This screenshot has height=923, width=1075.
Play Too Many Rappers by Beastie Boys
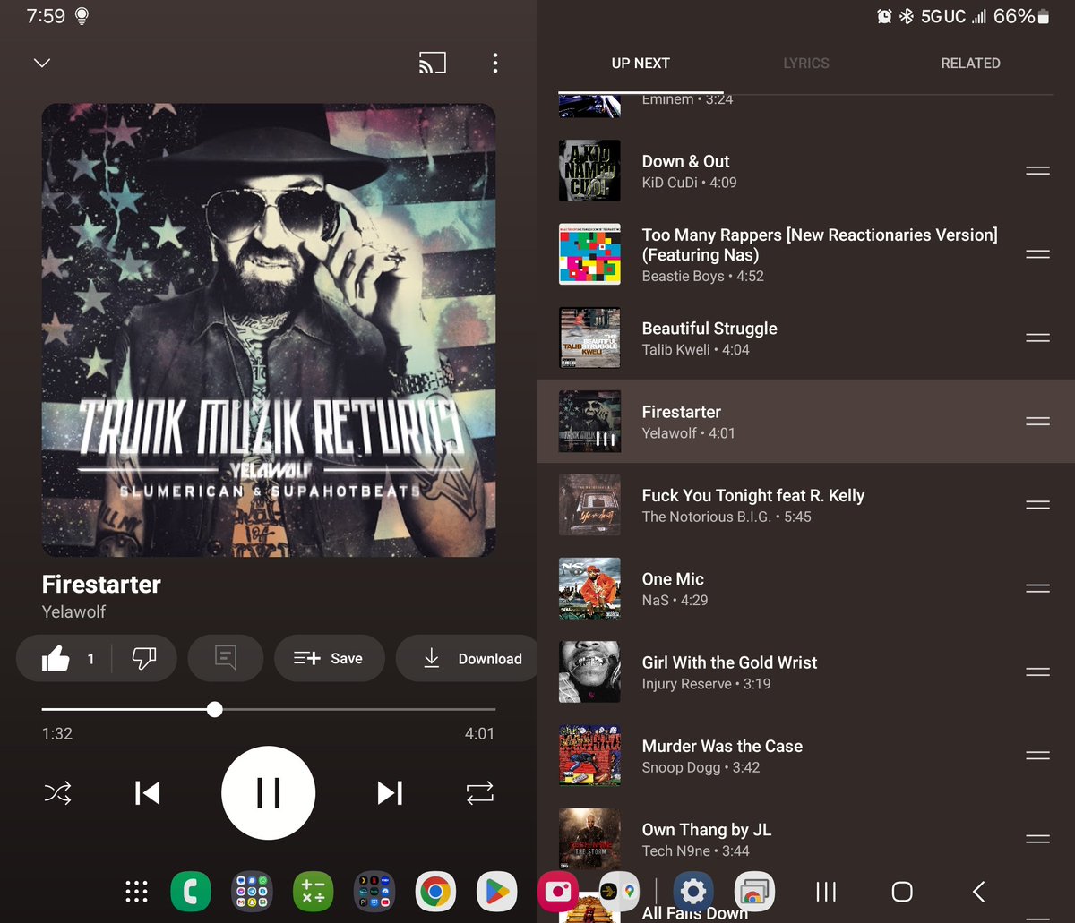coord(806,254)
